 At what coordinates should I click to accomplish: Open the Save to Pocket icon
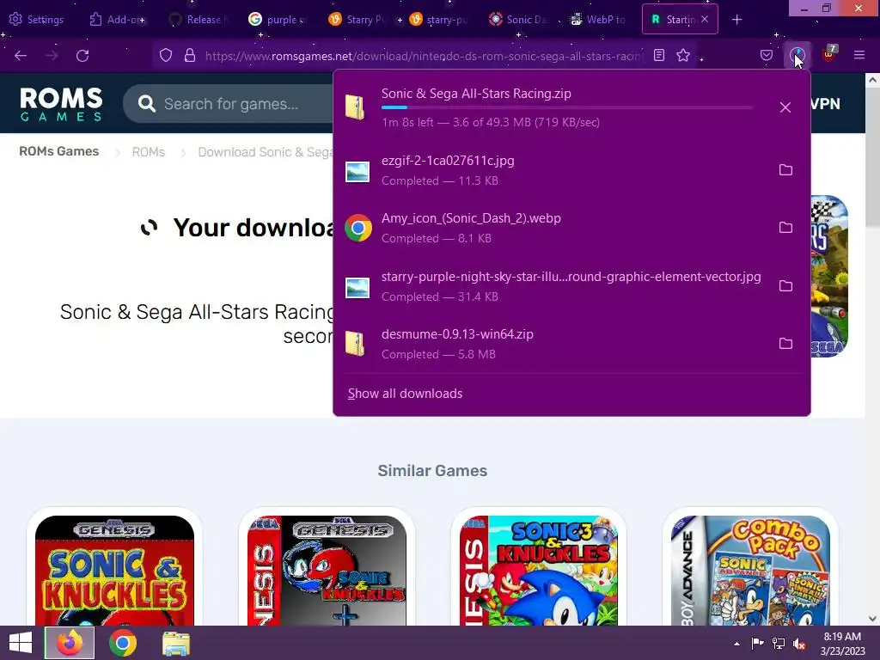click(766, 55)
